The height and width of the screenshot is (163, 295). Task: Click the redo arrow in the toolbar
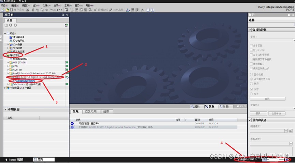pos(59,10)
